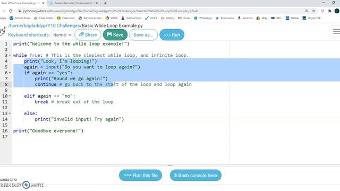Open the Classroom bookmark
The width and height of the screenshot is (340, 191).
pyautogui.click(x=66, y=18)
